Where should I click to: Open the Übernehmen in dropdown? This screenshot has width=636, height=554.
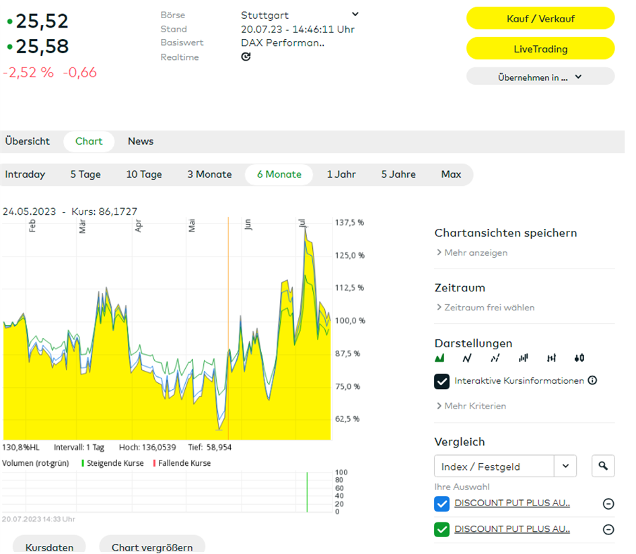(x=540, y=77)
